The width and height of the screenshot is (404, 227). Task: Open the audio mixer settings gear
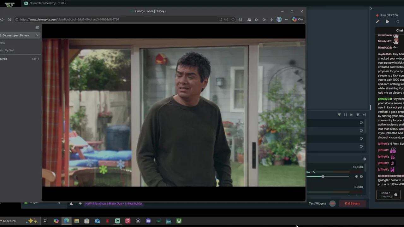(365, 159)
